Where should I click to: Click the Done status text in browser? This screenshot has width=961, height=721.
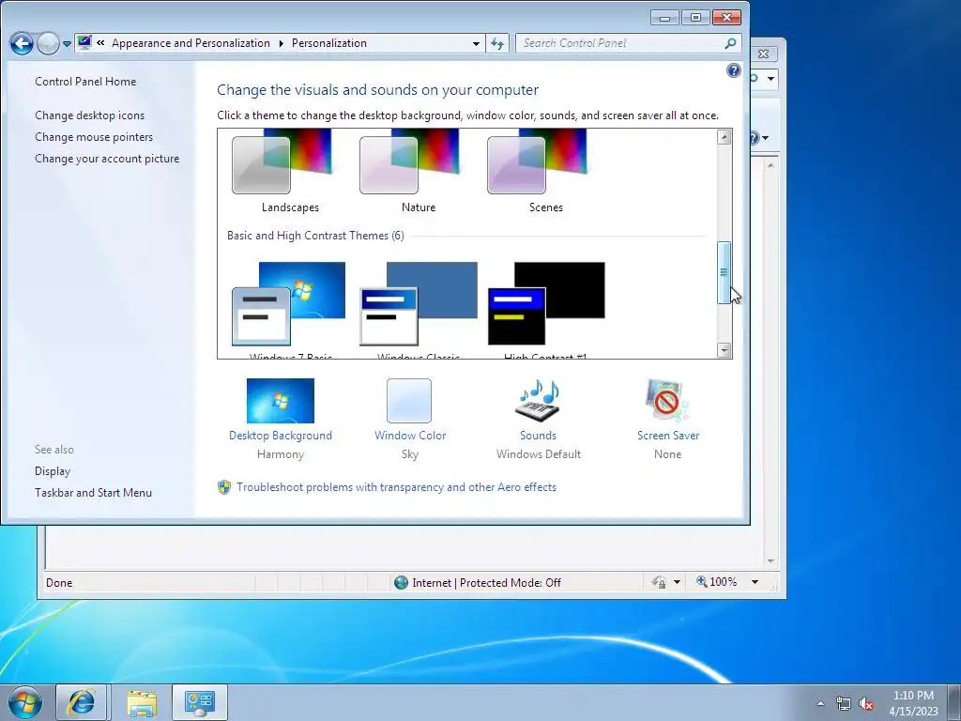point(59,582)
